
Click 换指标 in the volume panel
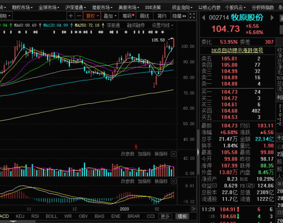(x=161, y=154)
